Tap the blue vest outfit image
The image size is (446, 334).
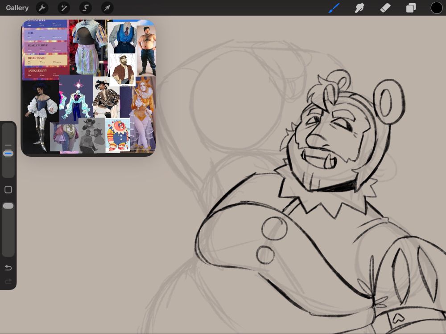pos(122,38)
